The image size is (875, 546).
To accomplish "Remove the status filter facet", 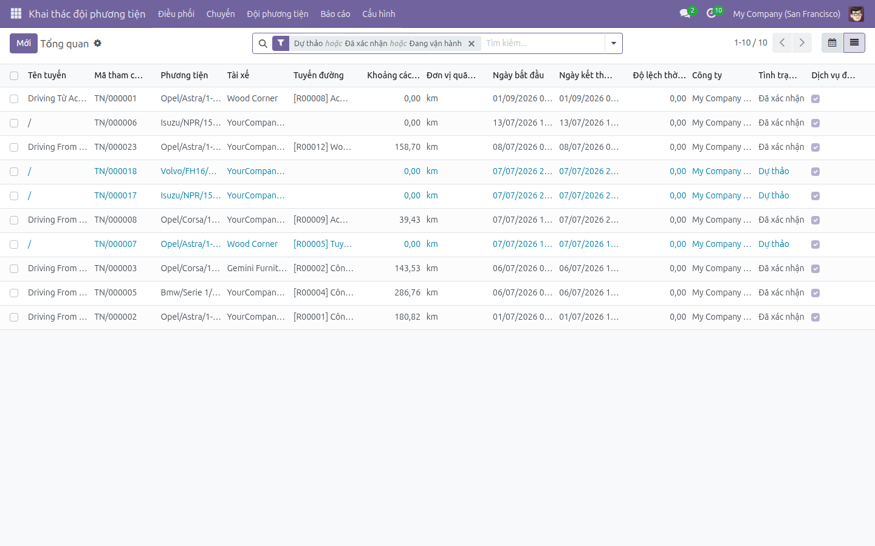I will click(x=472, y=44).
